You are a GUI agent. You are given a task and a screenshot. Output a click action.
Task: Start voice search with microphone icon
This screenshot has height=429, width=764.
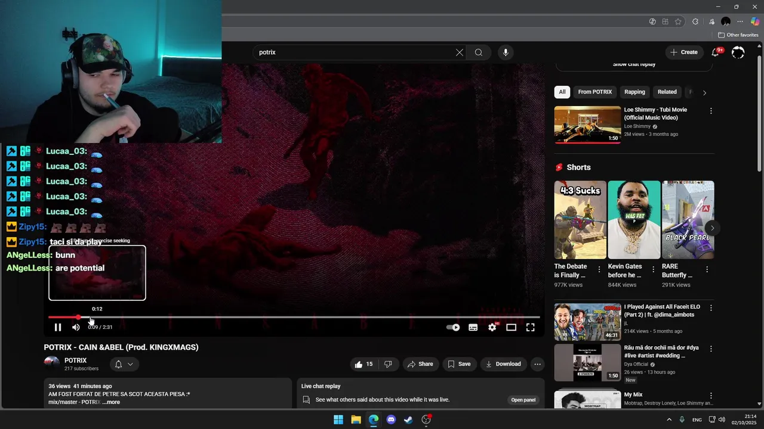pos(506,52)
